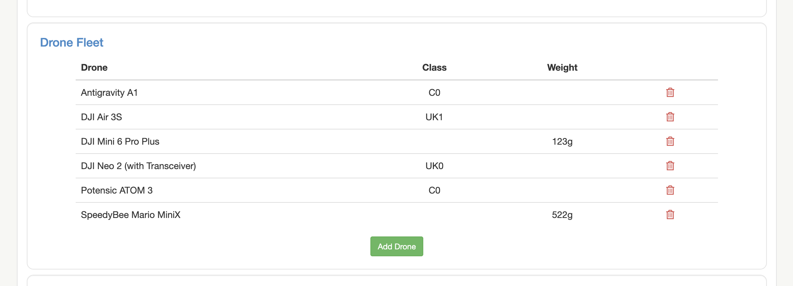Click the Add Drone button

click(x=397, y=246)
